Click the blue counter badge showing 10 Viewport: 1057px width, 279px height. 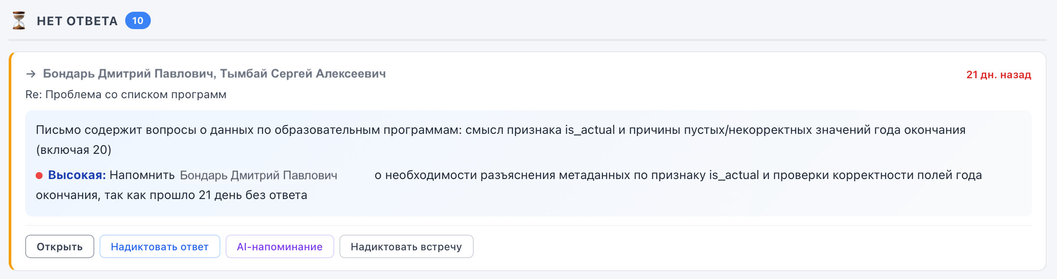click(138, 20)
